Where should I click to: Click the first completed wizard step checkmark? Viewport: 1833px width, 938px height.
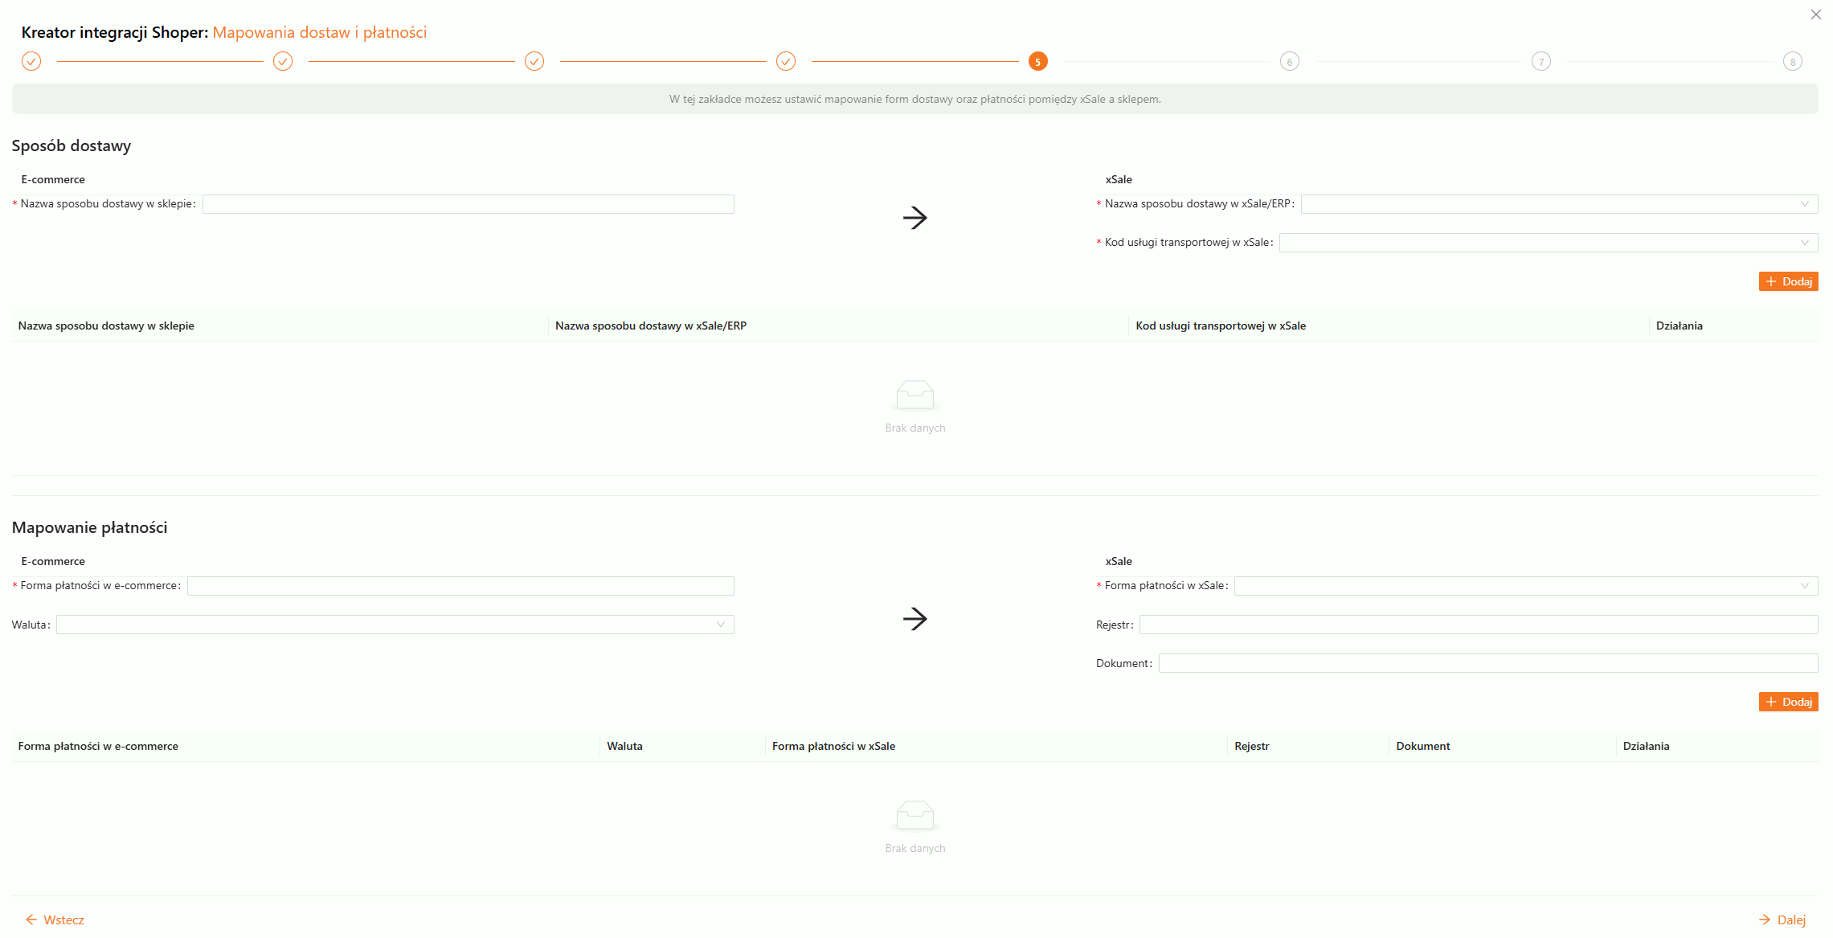pos(31,61)
